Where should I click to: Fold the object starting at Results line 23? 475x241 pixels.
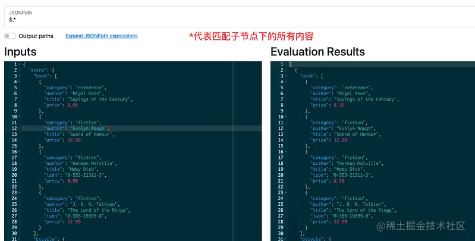point(286,192)
